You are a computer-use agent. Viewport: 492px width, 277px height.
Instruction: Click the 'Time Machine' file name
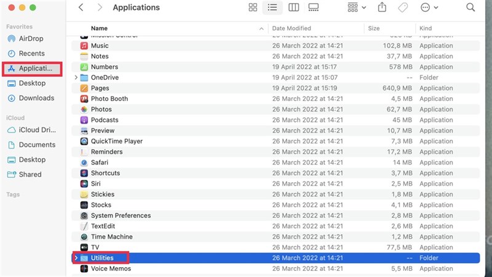pyautogui.click(x=112, y=237)
